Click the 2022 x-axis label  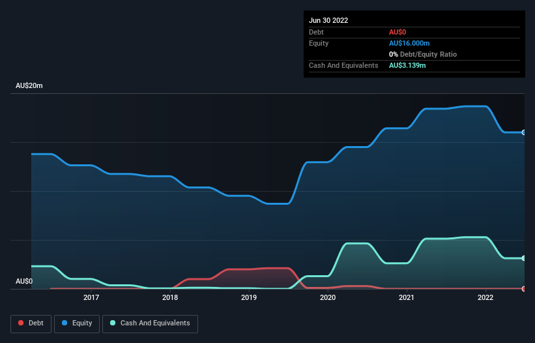point(485,297)
